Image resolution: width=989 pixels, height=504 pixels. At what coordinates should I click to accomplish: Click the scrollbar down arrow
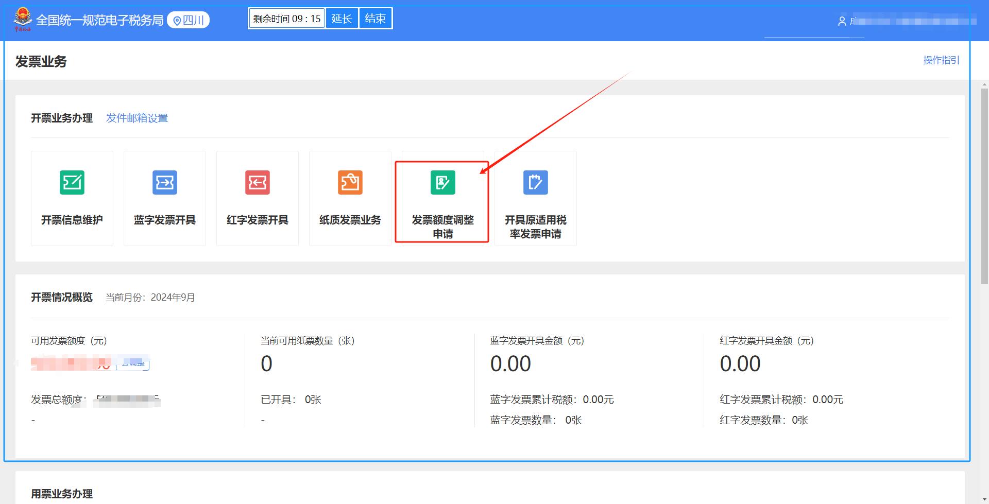(984, 499)
